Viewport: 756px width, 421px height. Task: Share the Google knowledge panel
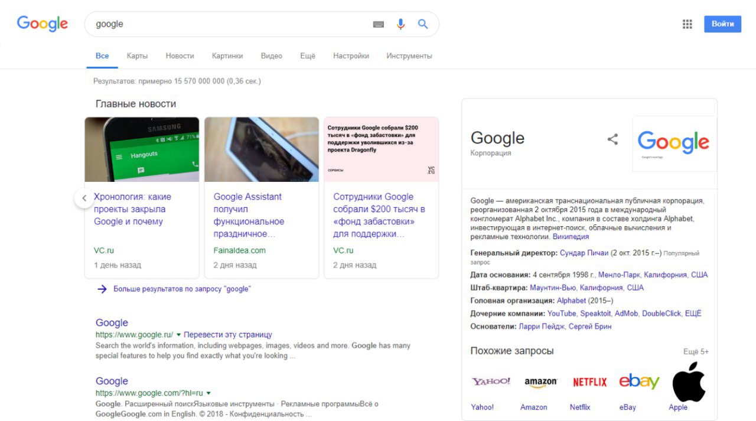(612, 139)
